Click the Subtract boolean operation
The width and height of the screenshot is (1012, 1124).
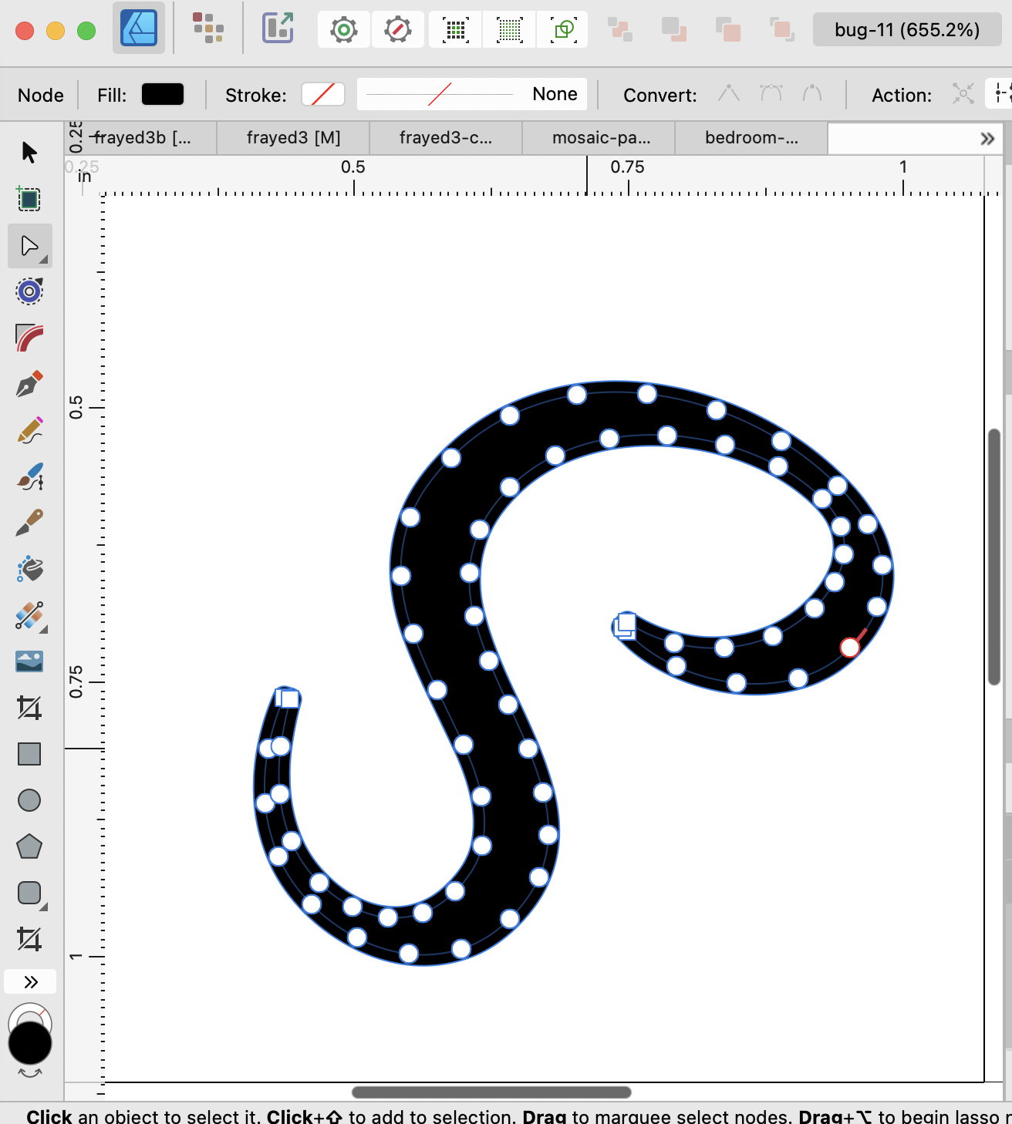(674, 30)
